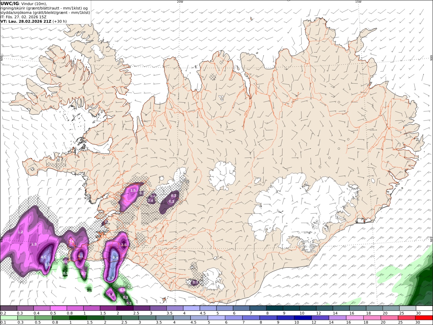Click the UWC/IG title text
This screenshot has width=433, height=325.
(9, 3)
